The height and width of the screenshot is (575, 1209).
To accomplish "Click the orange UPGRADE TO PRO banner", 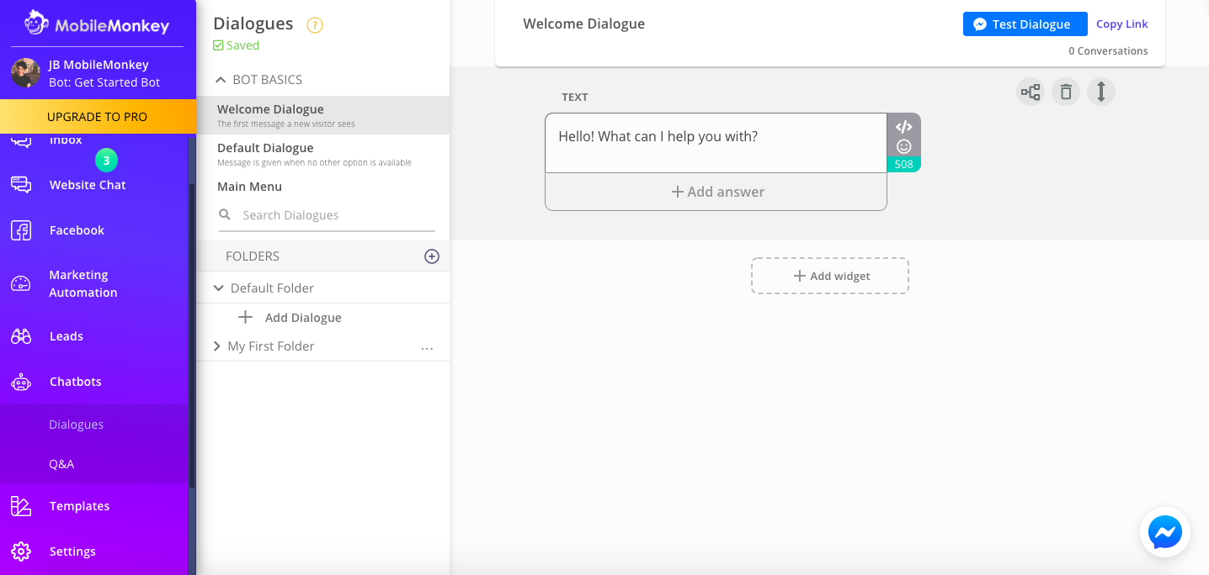I will click(99, 116).
